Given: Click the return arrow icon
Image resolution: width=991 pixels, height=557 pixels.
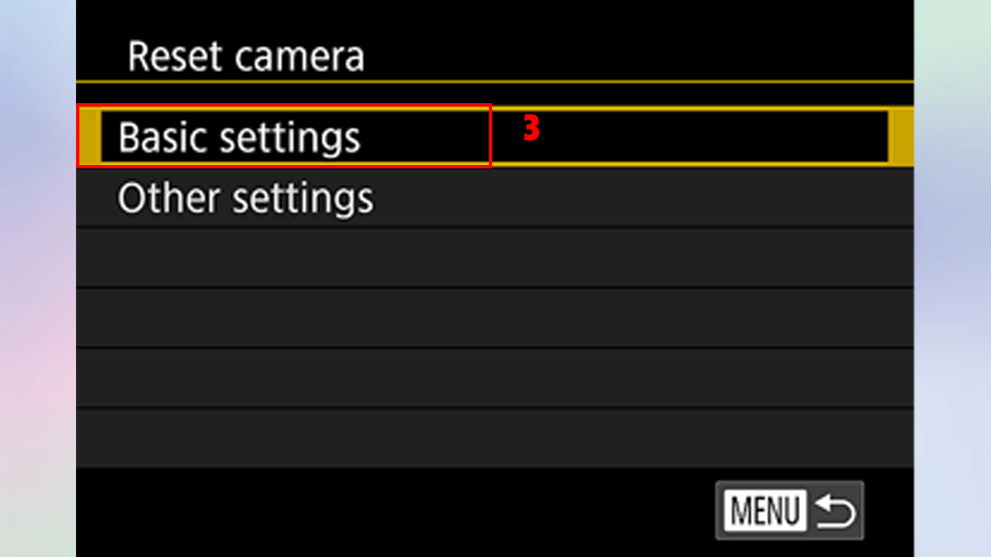Looking at the screenshot, I should 835,512.
